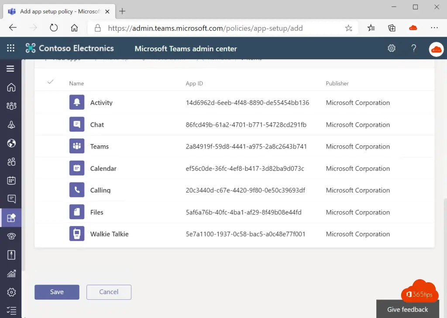Open Users section in sidebar
Screen dimensions: 447x318
[x=11, y=162]
